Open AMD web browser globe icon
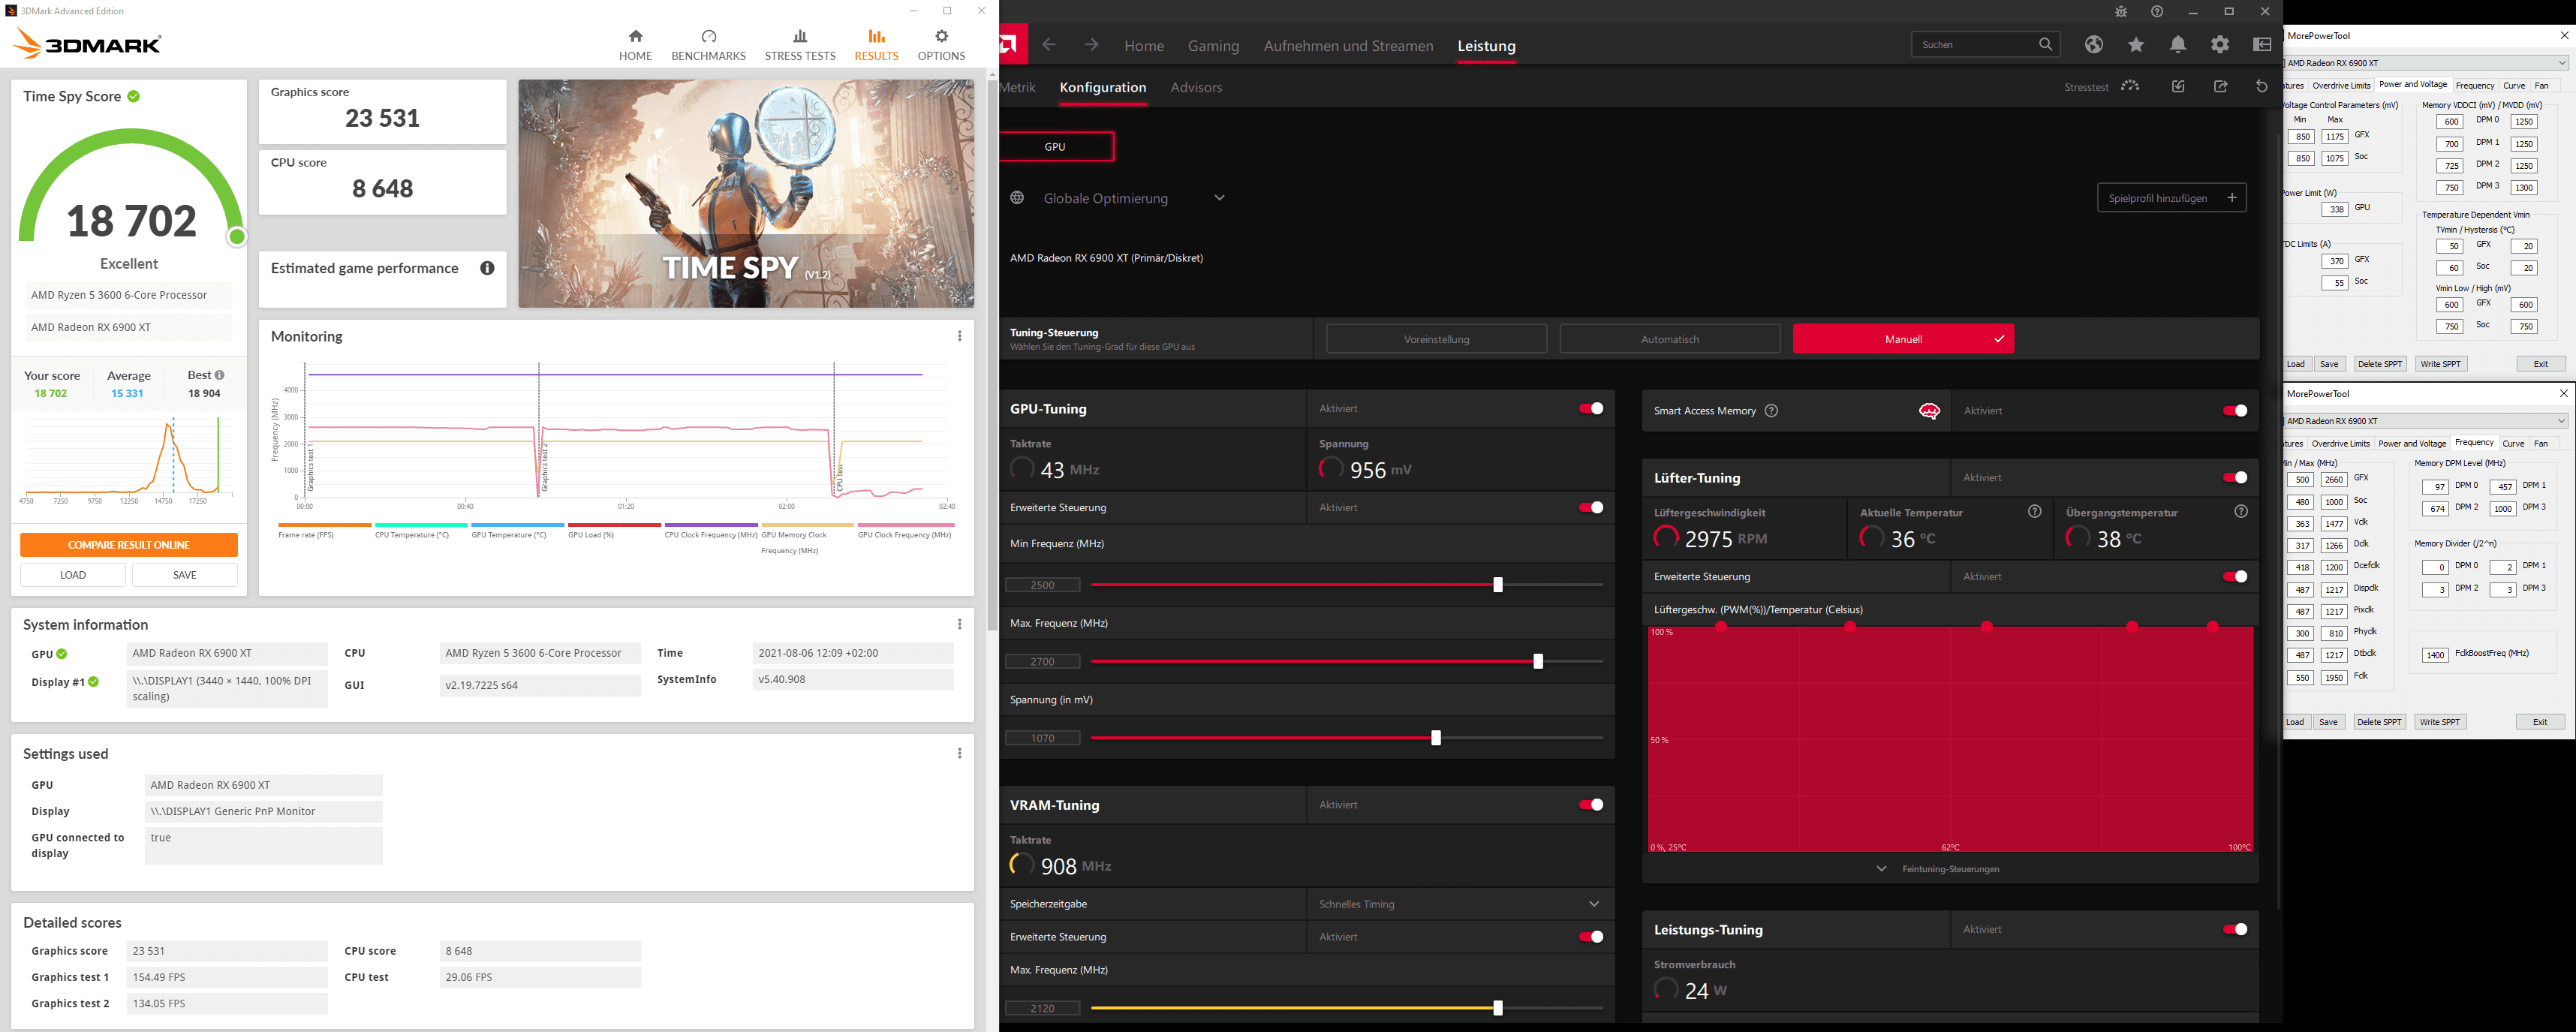Image resolution: width=2576 pixels, height=1032 pixels. (x=2094, y=44)
